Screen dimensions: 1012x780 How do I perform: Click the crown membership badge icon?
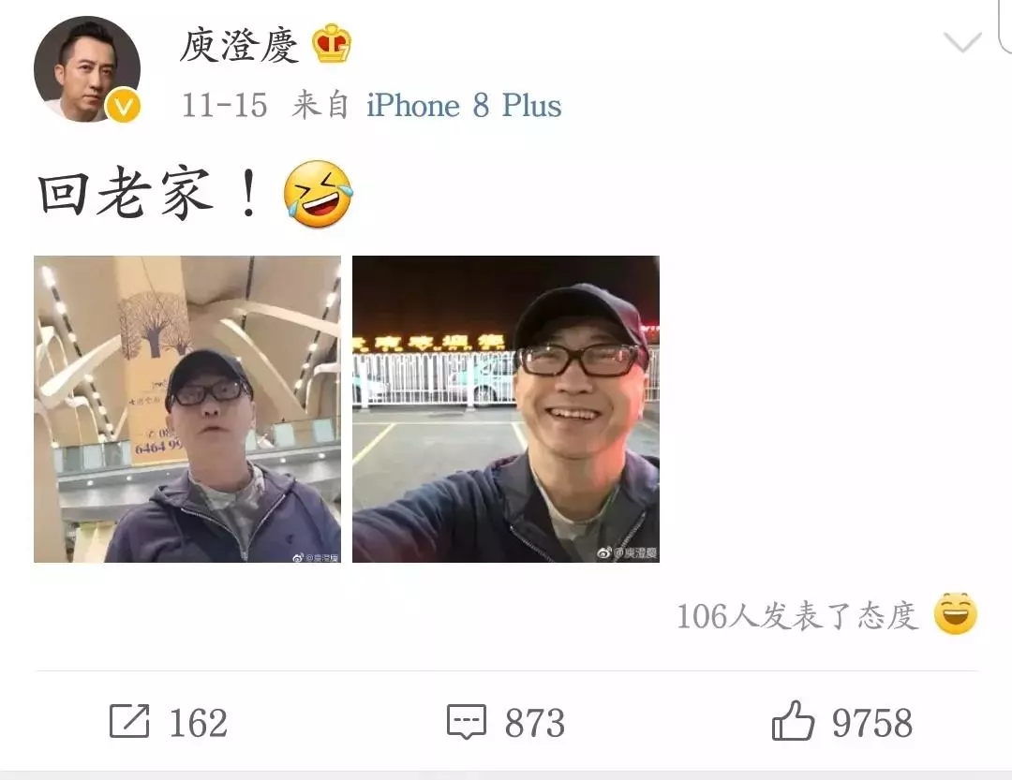[x=332, y=43]
